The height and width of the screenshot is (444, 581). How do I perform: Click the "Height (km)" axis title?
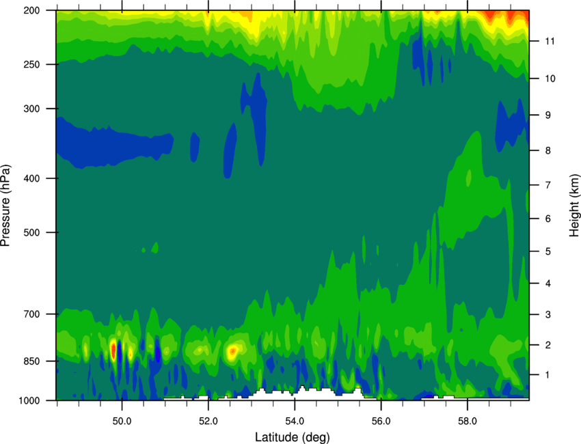pos(574,205)
